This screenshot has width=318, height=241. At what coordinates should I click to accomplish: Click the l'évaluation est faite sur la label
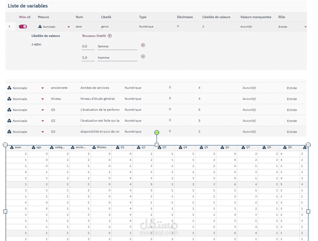pos(100,120)
